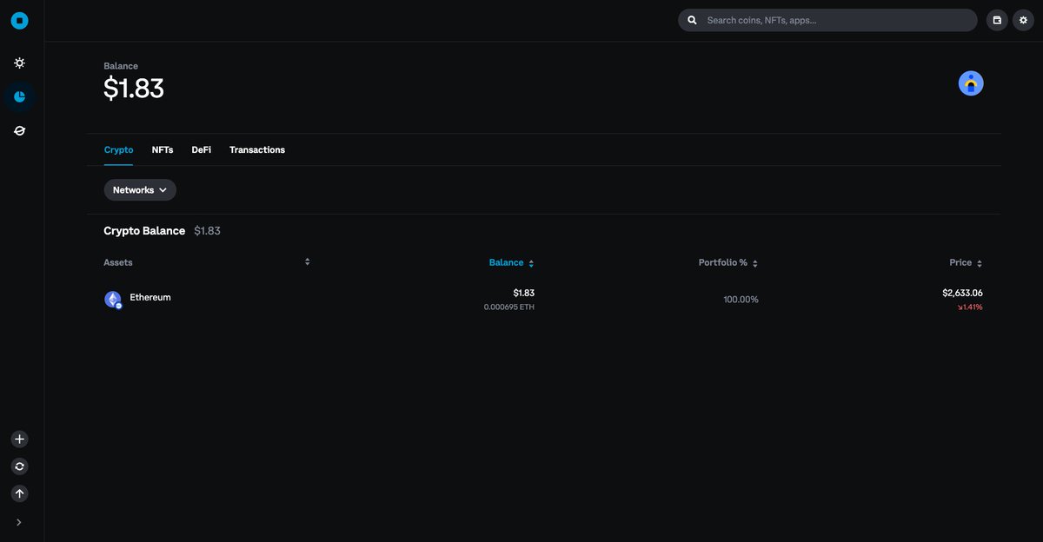Focus the Search coins, NFTs, apps field

coord(827,20)
